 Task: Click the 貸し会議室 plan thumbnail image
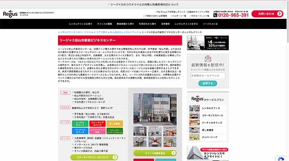[194, 130]
